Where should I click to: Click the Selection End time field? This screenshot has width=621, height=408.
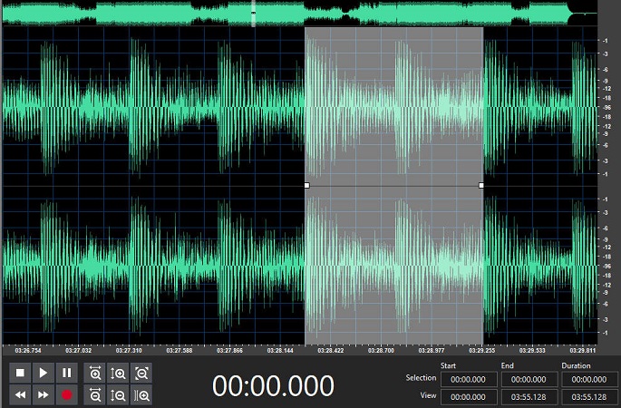(529, 379)
